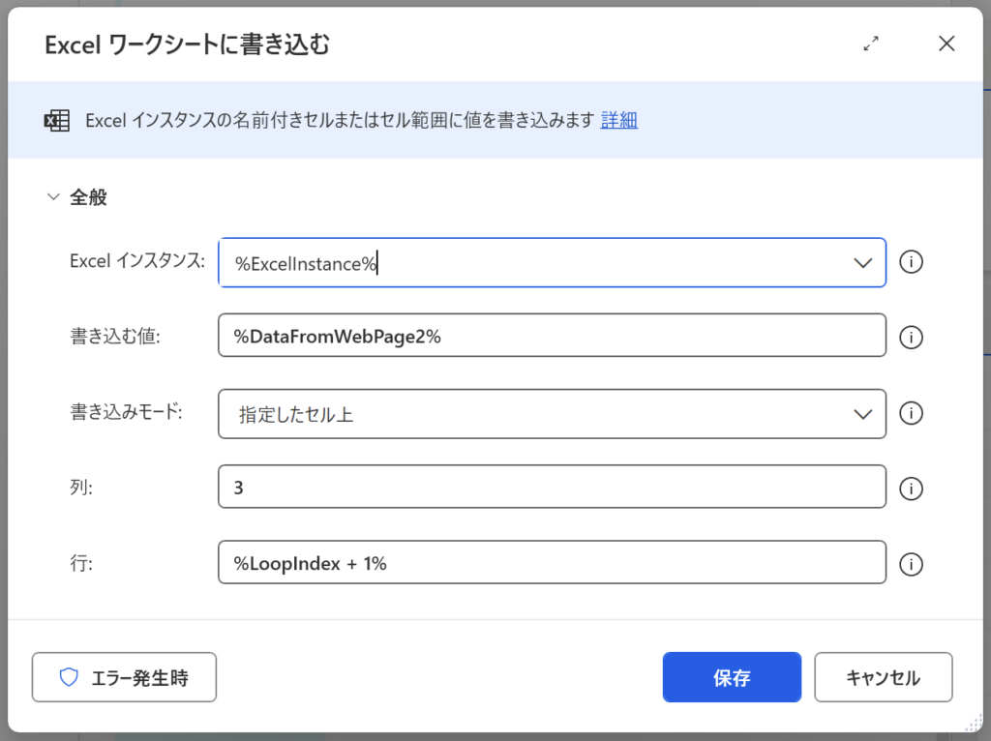The width and height of the screenshot is (991, 741).
Task: Click the 書き込む値 input field
Action: coord(552,336)
